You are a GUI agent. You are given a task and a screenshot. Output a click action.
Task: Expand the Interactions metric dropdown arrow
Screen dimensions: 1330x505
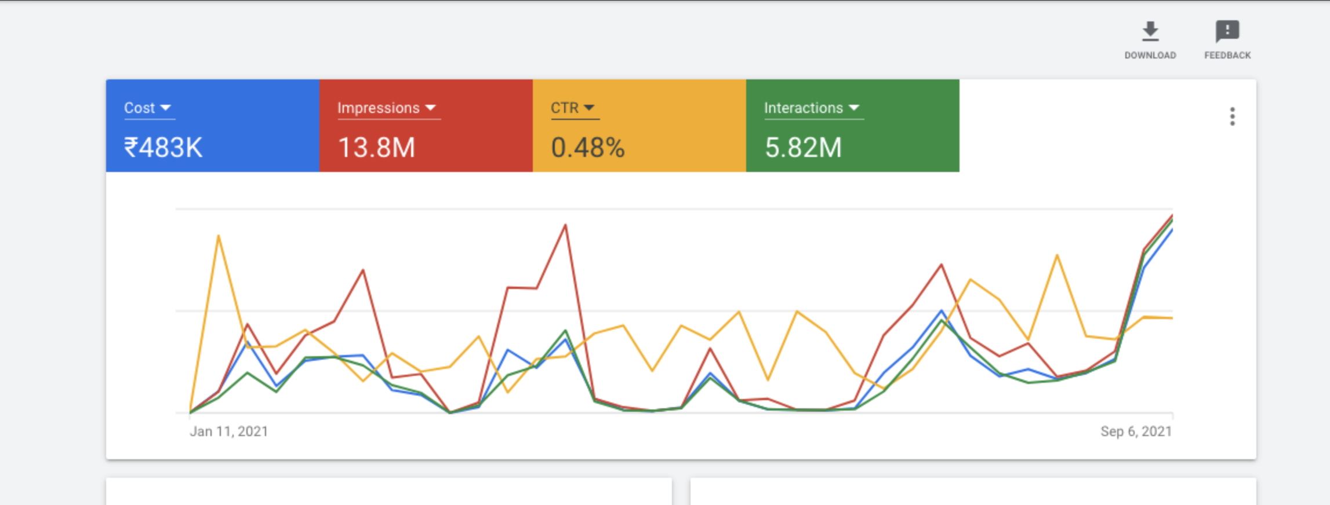[x=853, y=108]
